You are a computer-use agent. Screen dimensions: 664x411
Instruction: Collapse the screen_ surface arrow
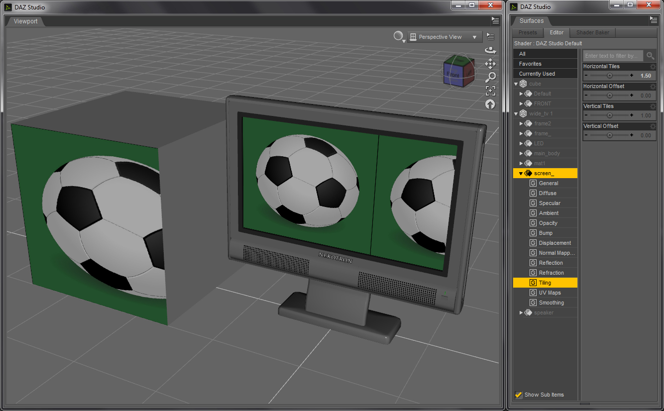click(x=521, y=174)
